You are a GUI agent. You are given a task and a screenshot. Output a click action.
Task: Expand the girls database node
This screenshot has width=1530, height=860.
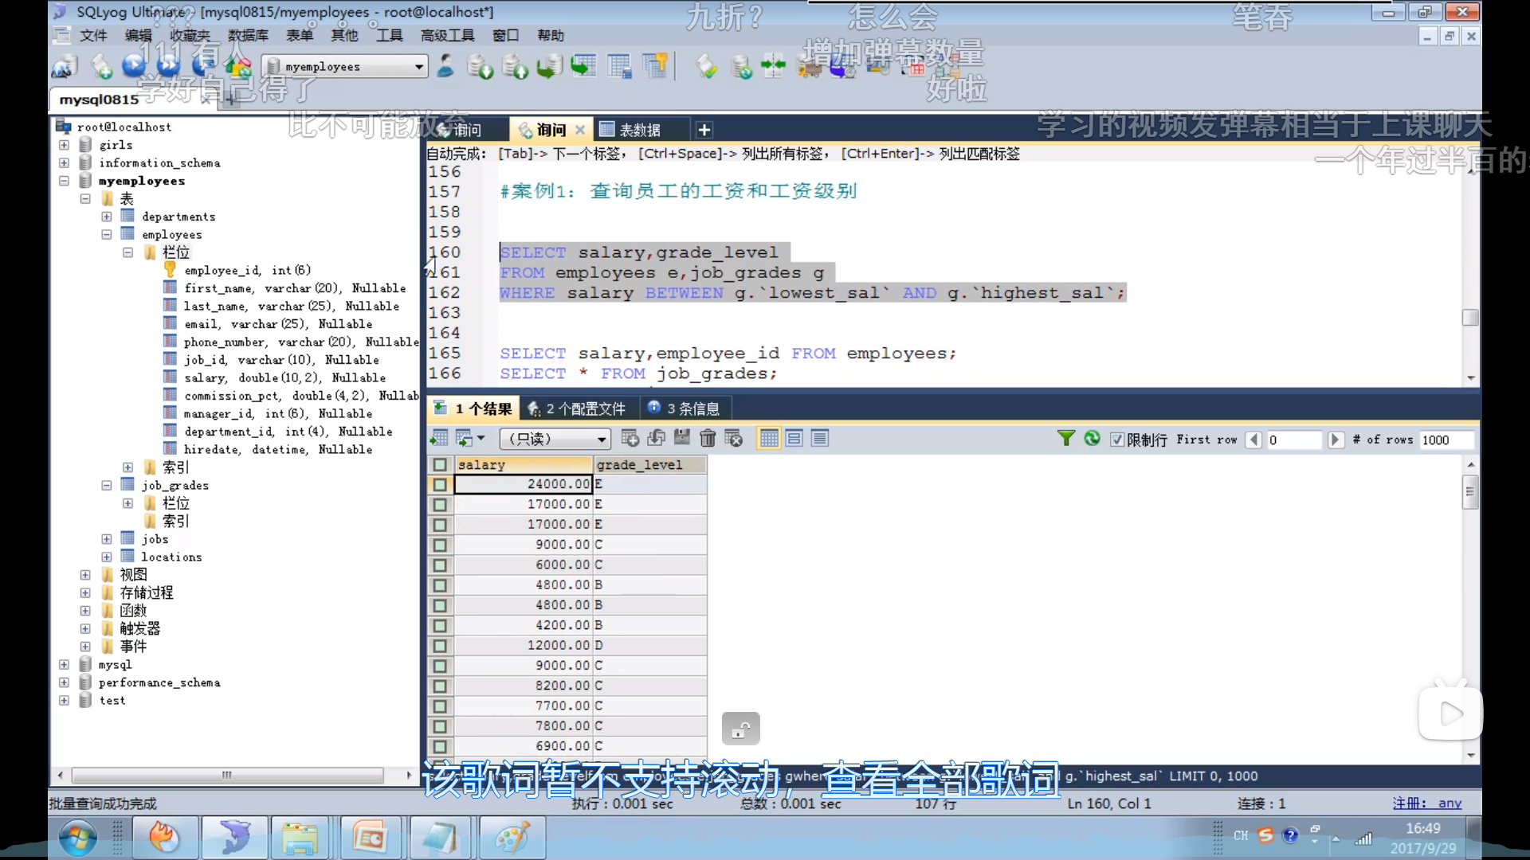[x=64, y=145]
